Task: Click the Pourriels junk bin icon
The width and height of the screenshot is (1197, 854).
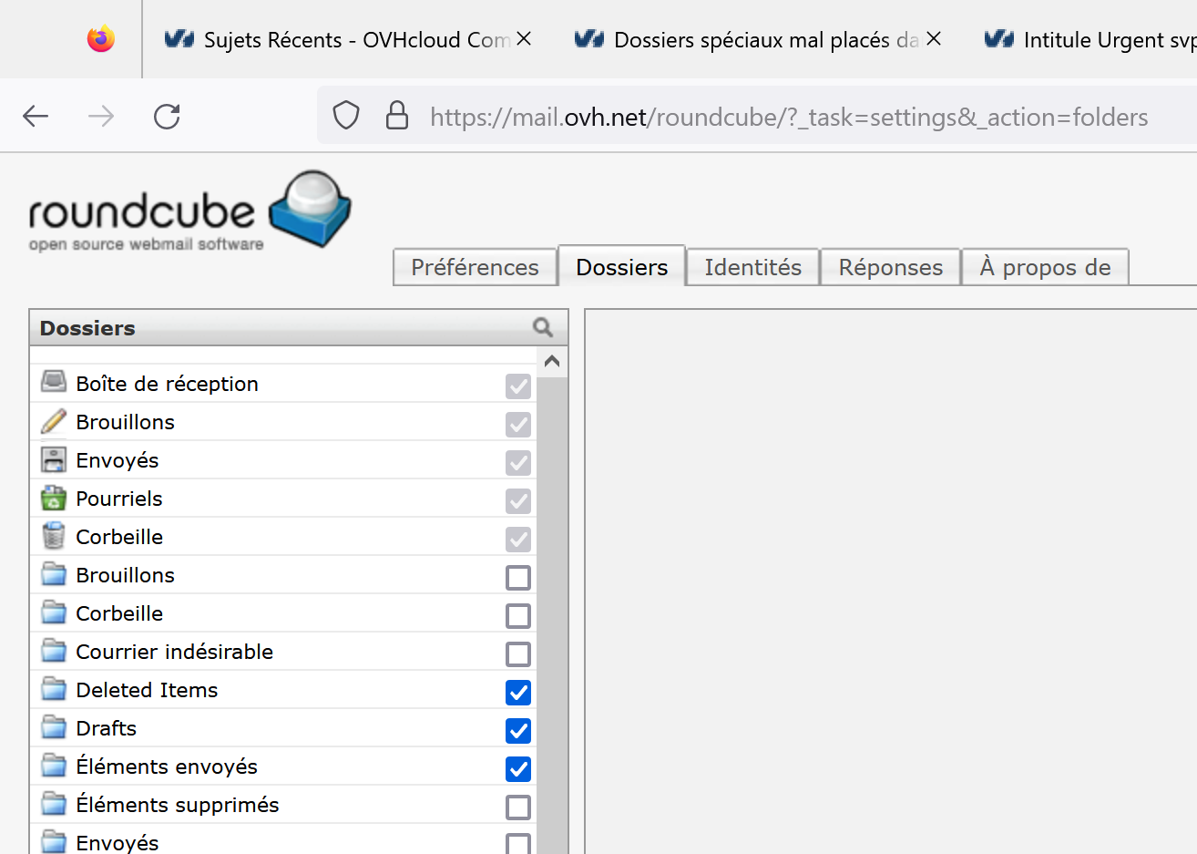Action: point(54,498)
